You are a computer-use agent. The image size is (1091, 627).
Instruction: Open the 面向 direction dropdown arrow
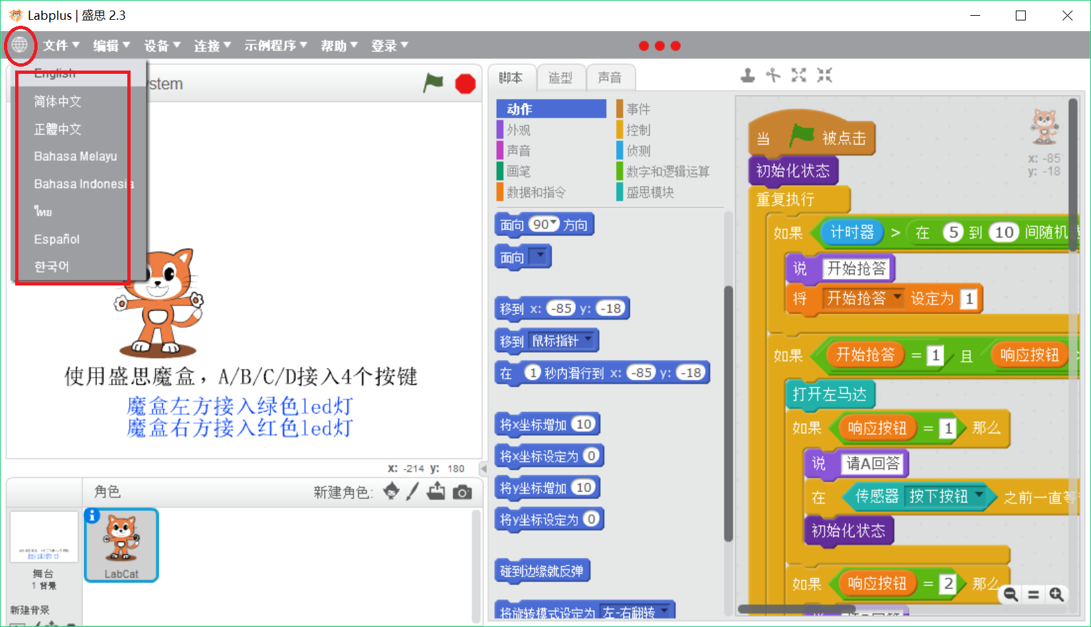coord(540,254)
